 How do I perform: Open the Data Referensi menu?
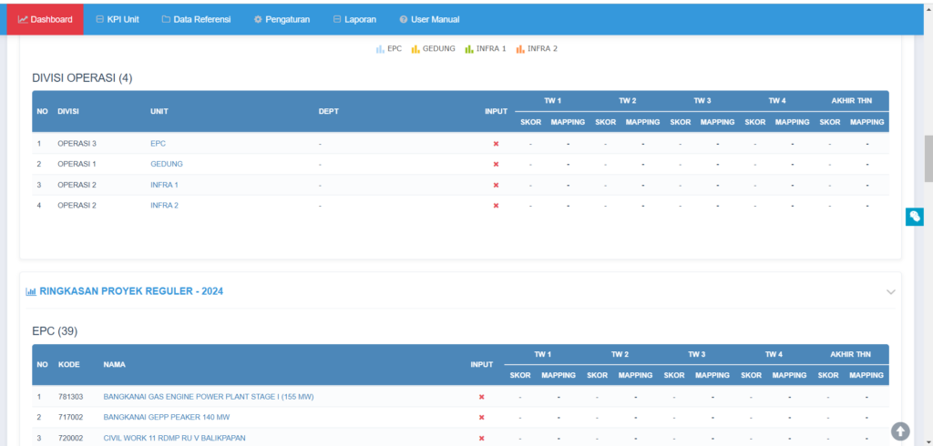pos(196,19)
